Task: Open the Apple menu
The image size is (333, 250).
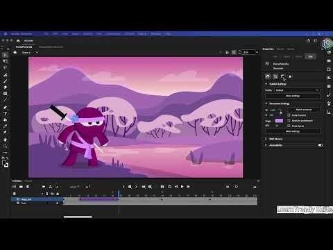Action: click(x=6, y=34)
